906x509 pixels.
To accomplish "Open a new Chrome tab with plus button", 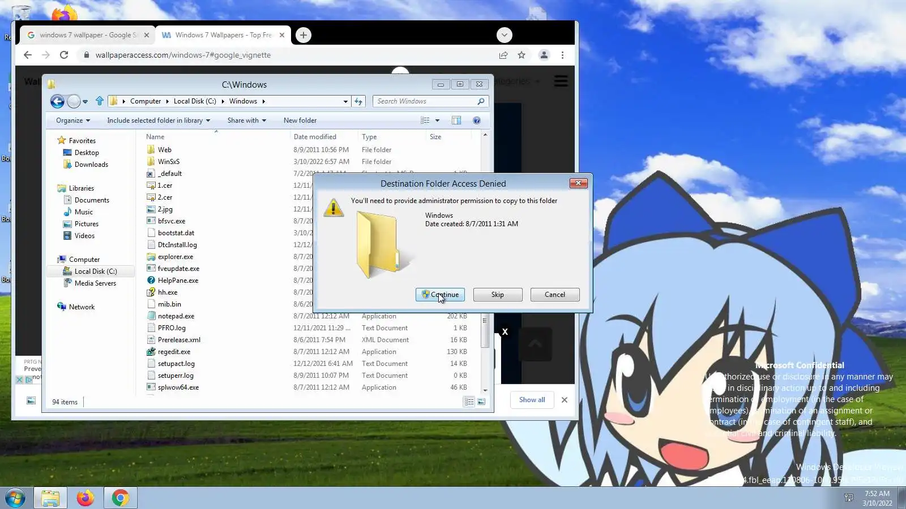I will tap(304, 35).
